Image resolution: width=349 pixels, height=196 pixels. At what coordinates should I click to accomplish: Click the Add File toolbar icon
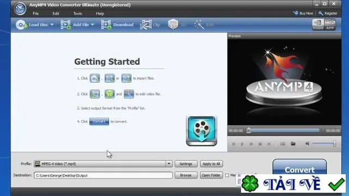click(65, 24)
